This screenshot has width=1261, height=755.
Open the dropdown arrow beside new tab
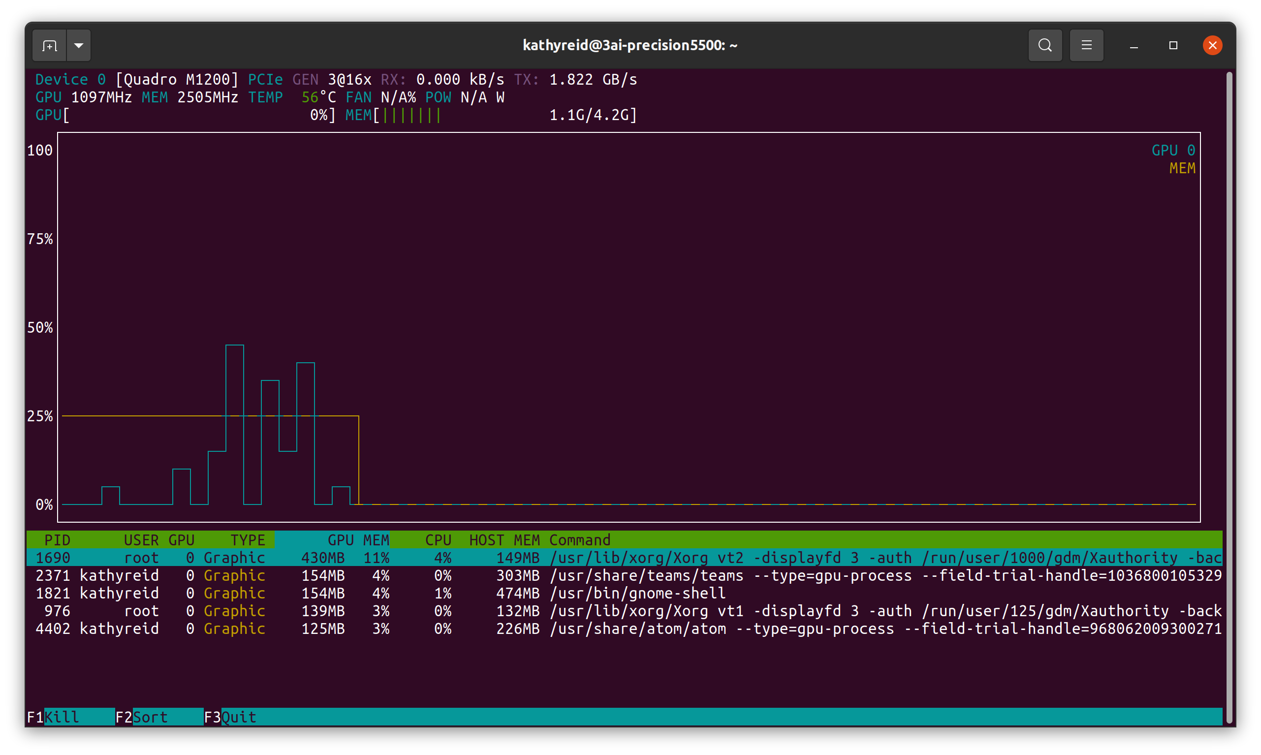pyautogui.click(x=79, y=46)
